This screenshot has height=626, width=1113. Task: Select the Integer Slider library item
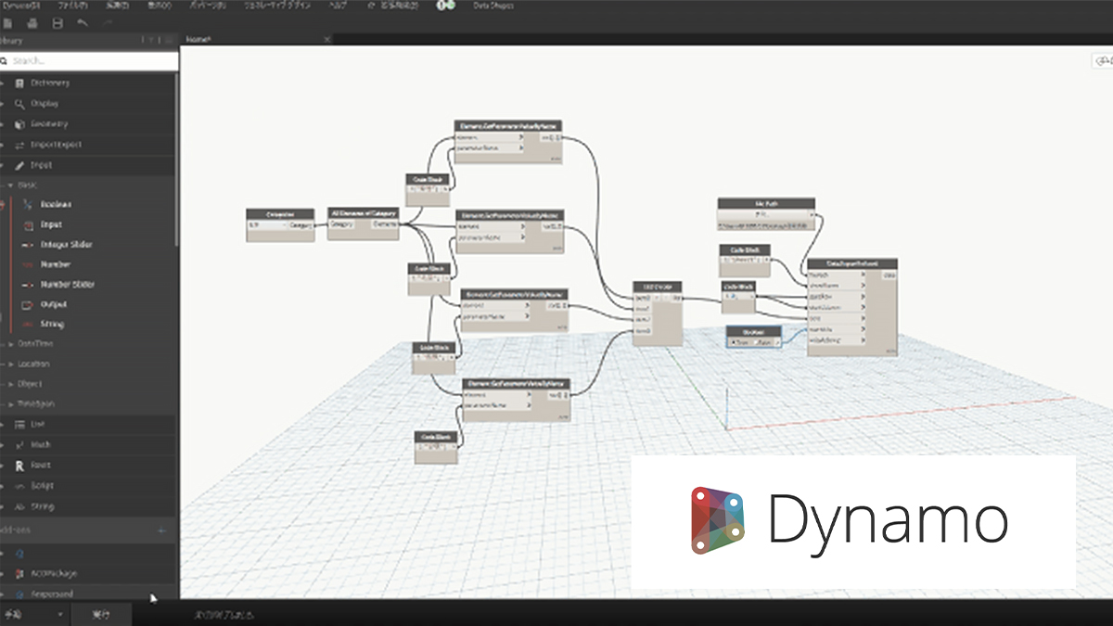coord(66,245)
